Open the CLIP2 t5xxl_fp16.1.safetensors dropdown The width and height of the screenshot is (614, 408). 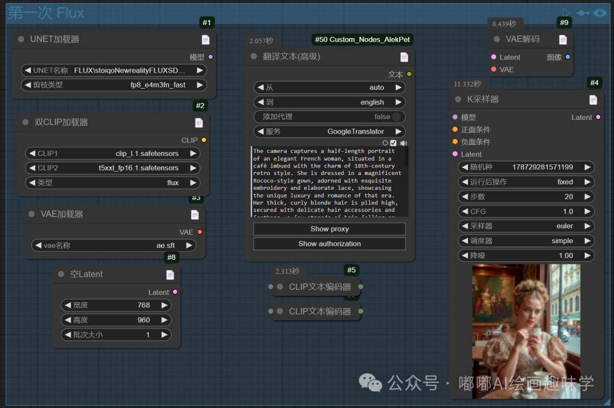point(113,168)
